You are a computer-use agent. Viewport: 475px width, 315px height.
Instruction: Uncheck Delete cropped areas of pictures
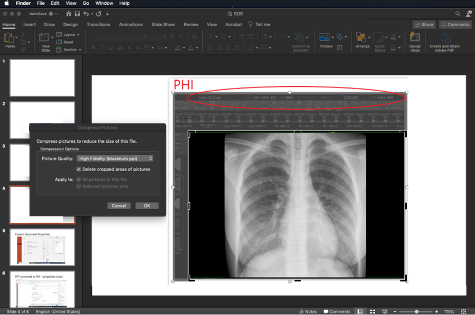click(x=79, y=169)
